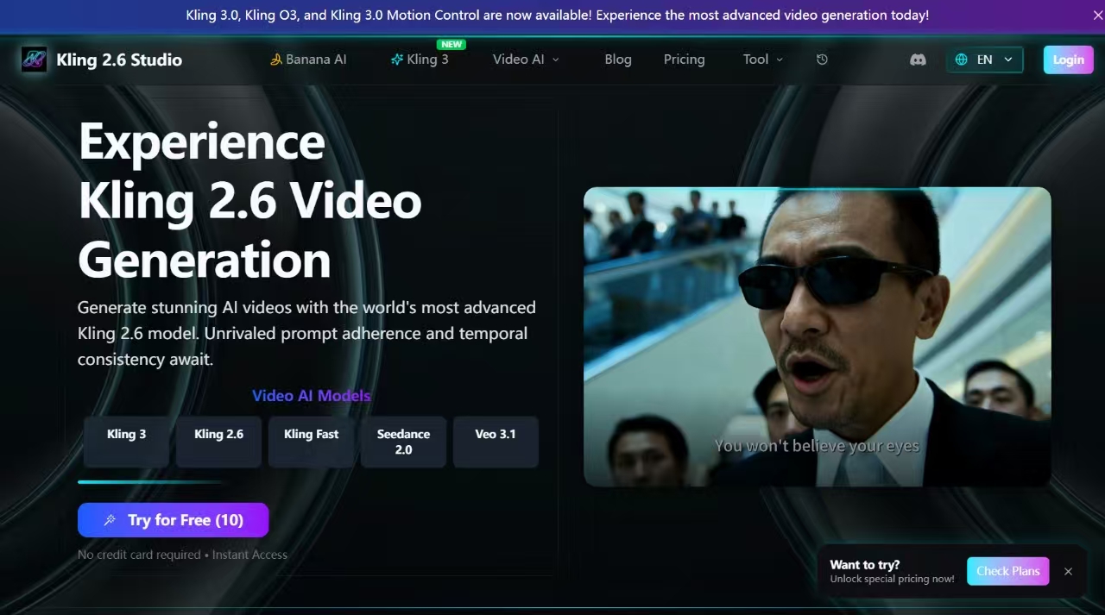Image resolution: width=1105 pixels, height=615 pixels.
Task: Click the demo video preview thumbnail
Action: click(x=817, y=336)
